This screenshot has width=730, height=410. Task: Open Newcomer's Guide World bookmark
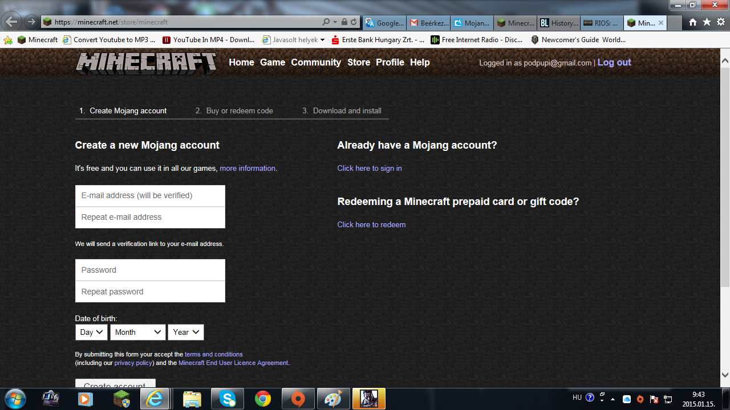point(578,40)
